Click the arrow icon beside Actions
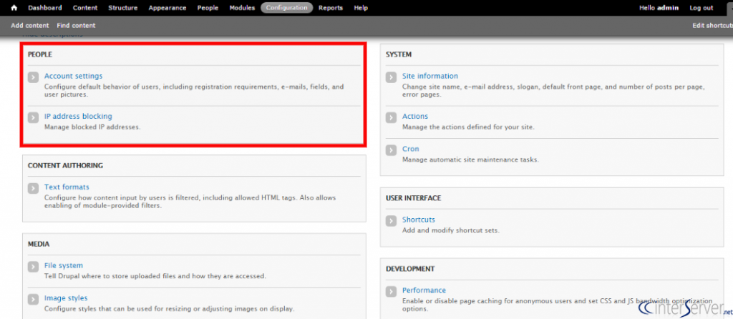This screenshot has height=319, width=733. click(x=392, y=117)
